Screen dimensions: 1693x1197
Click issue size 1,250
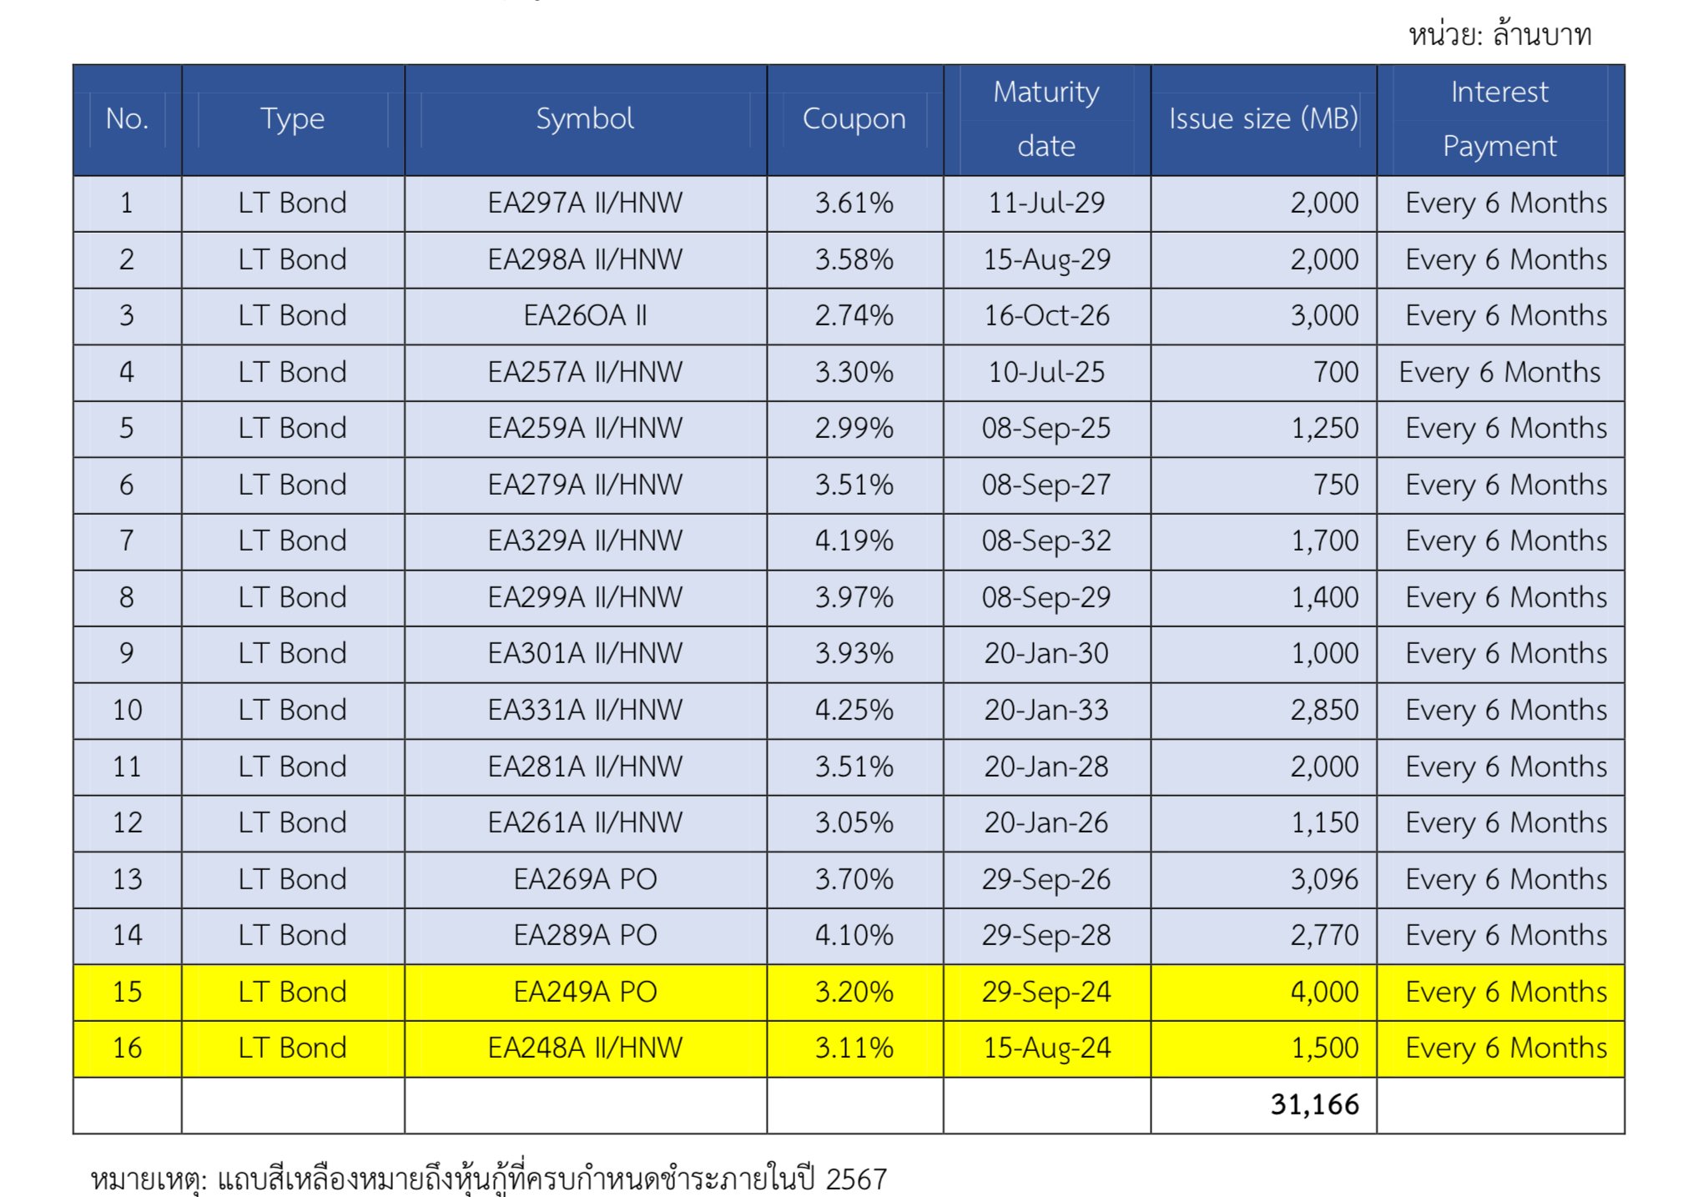point(1325,429)
